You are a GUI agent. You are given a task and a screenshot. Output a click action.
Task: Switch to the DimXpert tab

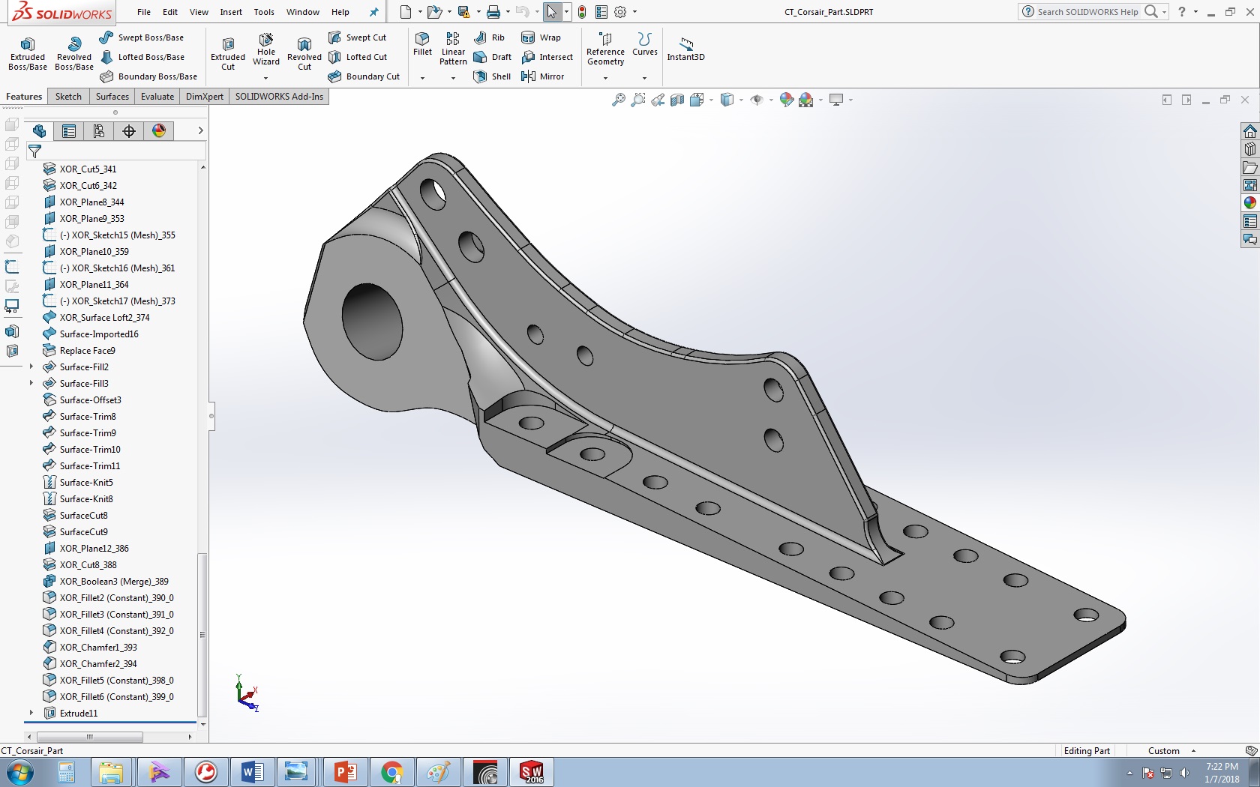pyautogui.click(x=205, y=97)
